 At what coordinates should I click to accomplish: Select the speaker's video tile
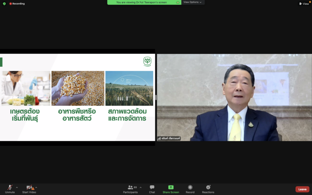tap(234, 97)
